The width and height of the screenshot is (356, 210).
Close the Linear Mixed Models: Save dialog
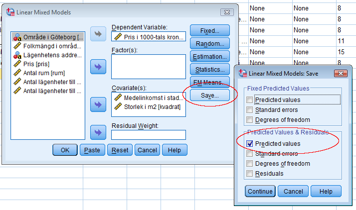pos(341,74)
